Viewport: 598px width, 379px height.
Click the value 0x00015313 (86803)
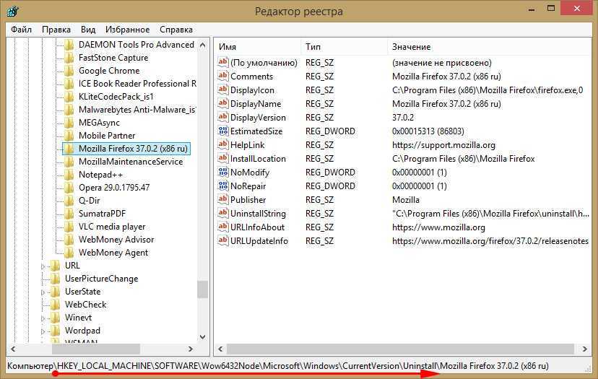pos(428,131)
